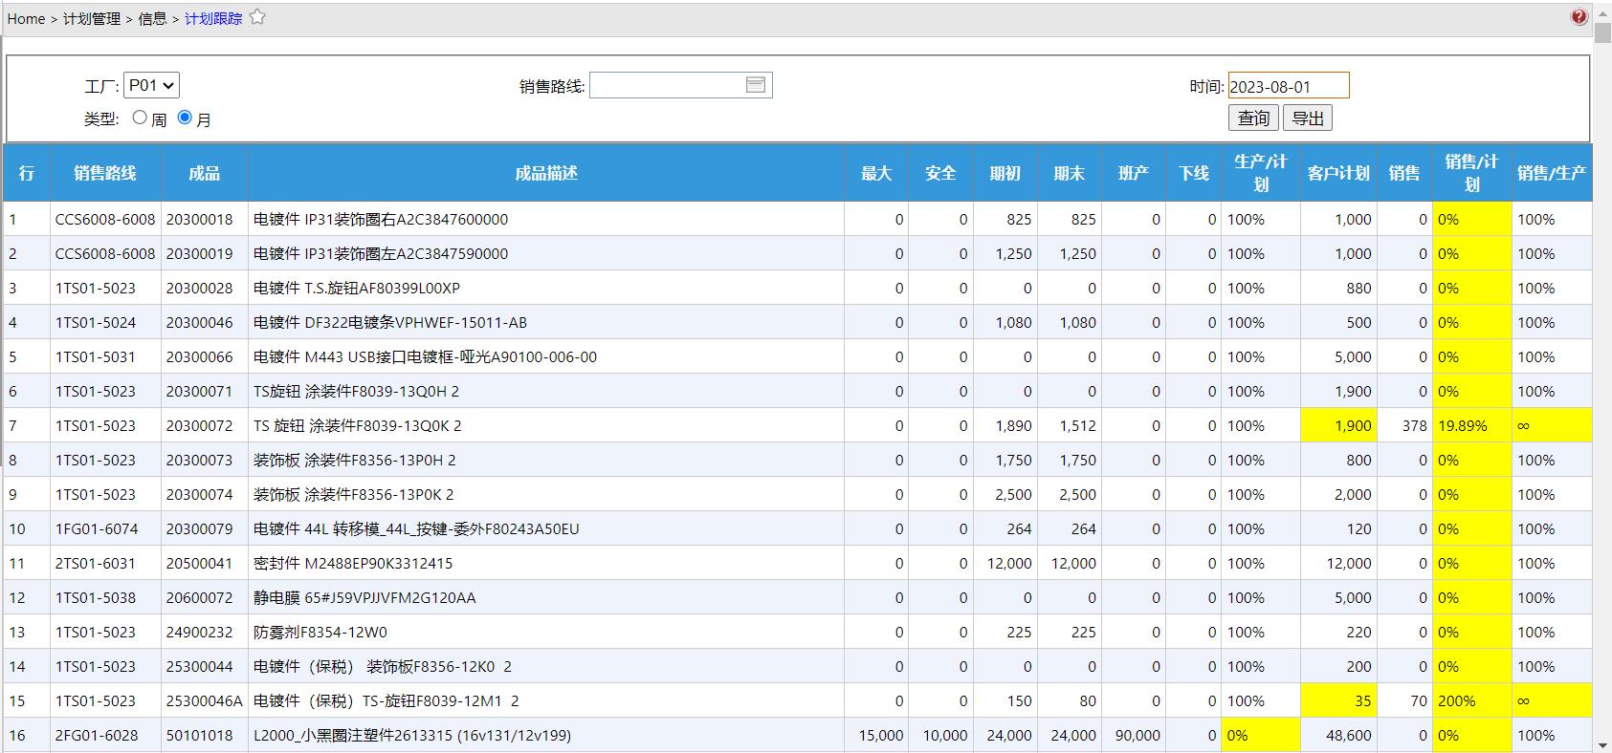Click the 最大 column header
This screenshot has width=1612, height=753.
(876, 173)
